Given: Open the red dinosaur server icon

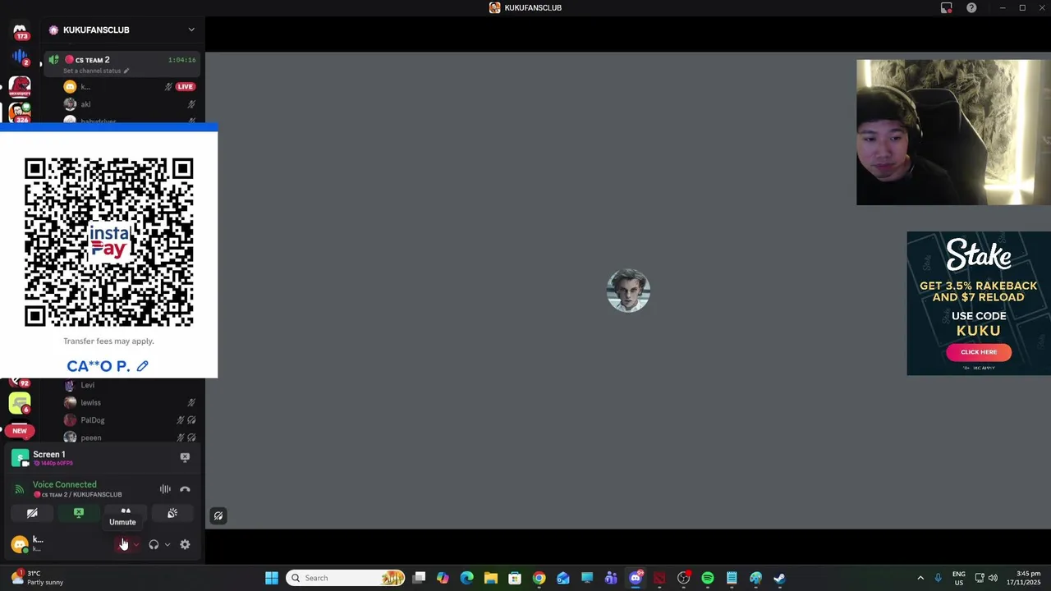Looking at the screenshot, I should tap(20, 85).
